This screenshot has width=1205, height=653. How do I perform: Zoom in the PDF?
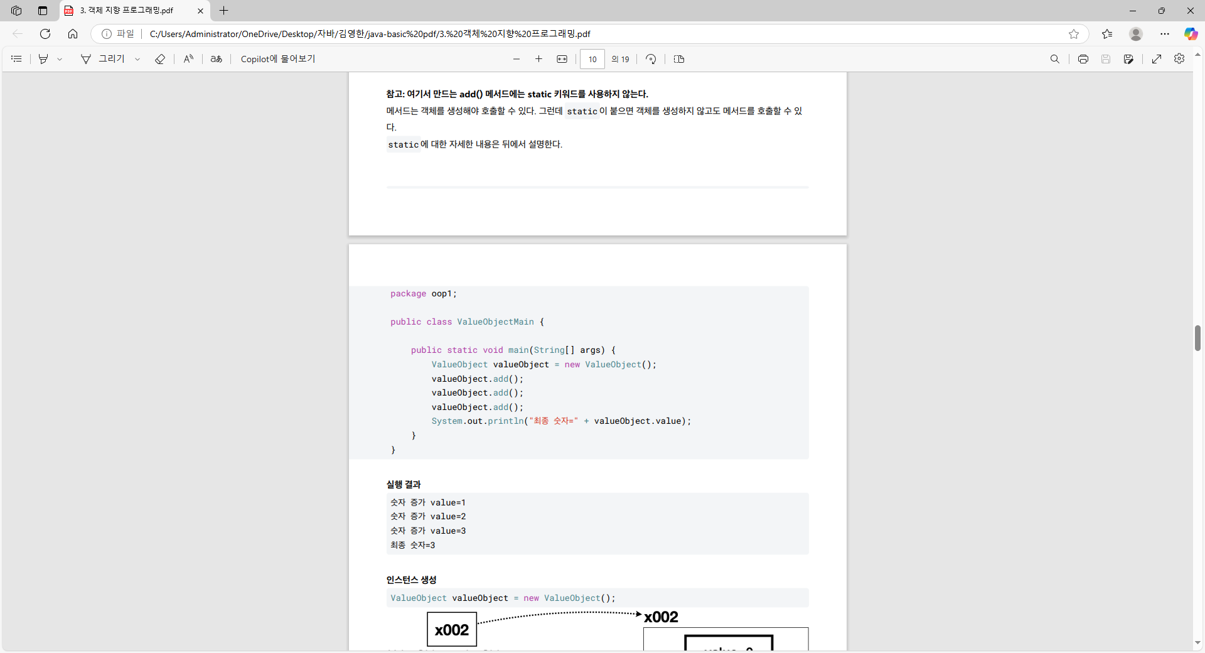[538, 59]
